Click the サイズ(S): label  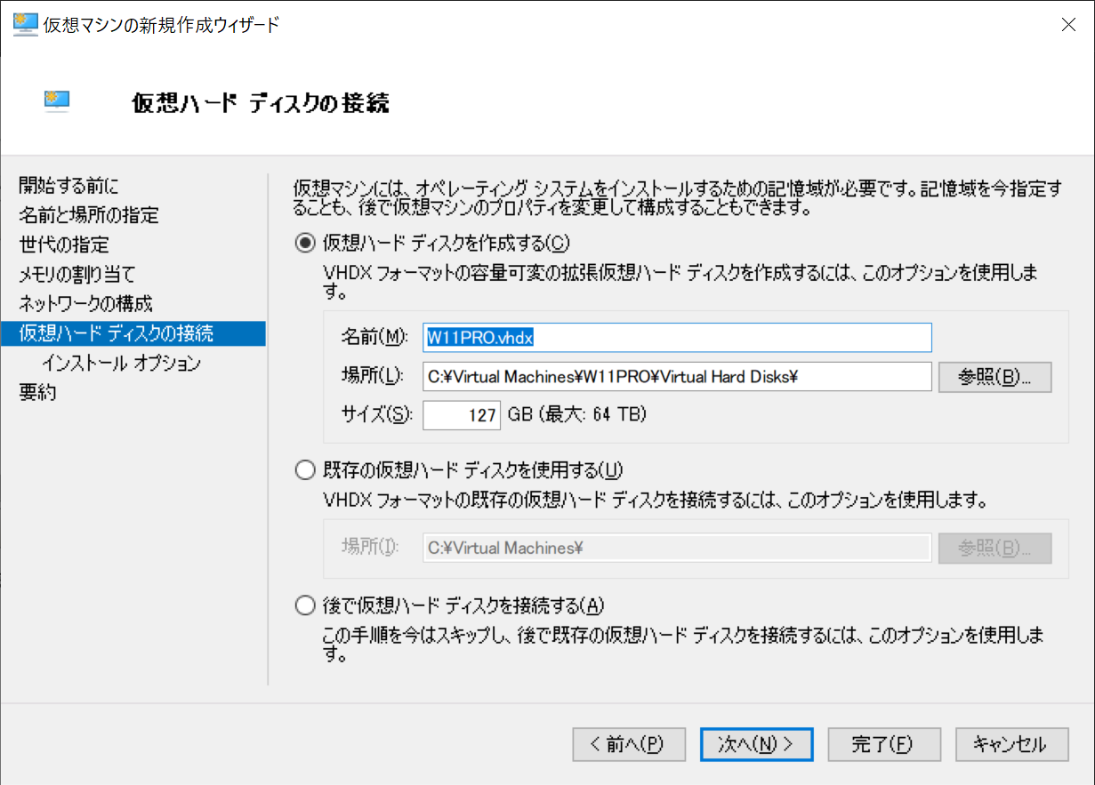pos(376,413)
